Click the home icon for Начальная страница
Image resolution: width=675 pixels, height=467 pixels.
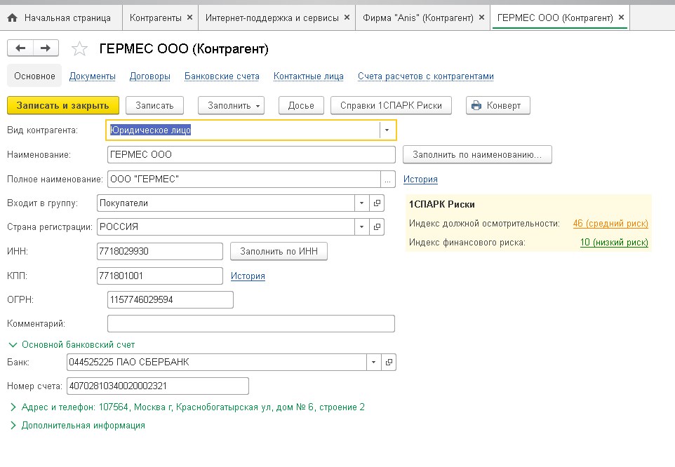coord(12,17)
